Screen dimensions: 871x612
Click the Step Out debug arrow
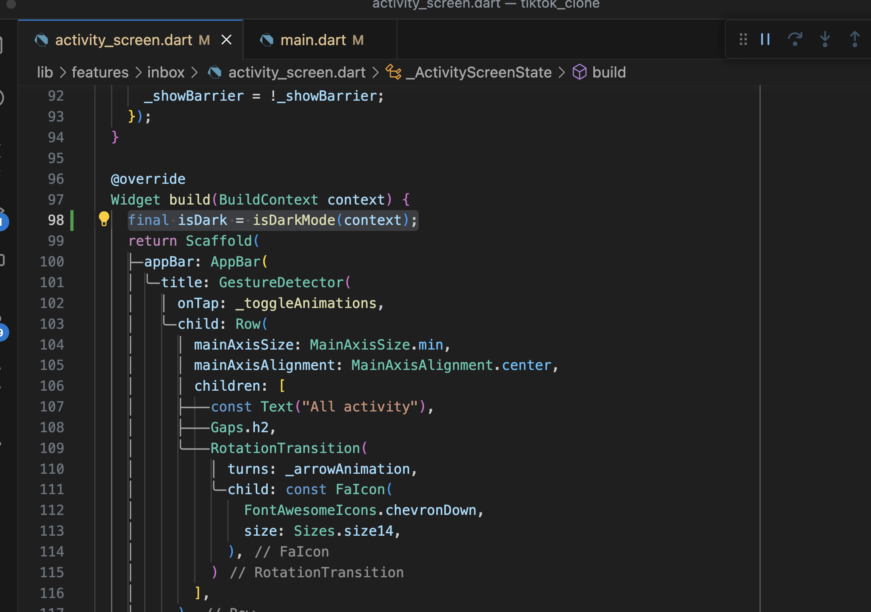pyautogui.click(x=854, y=40)
